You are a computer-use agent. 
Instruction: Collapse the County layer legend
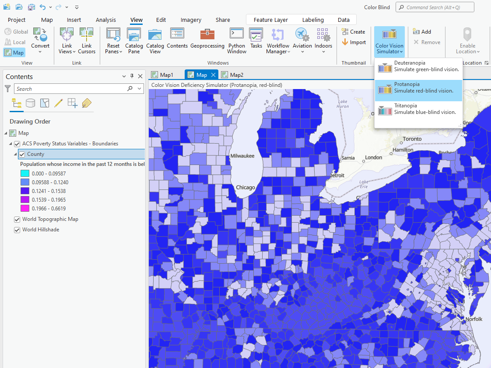tap(15, 155)
